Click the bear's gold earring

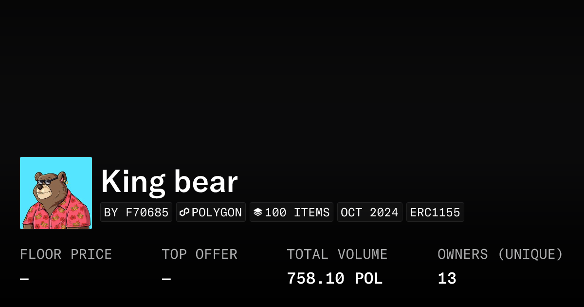click(66, 182)
